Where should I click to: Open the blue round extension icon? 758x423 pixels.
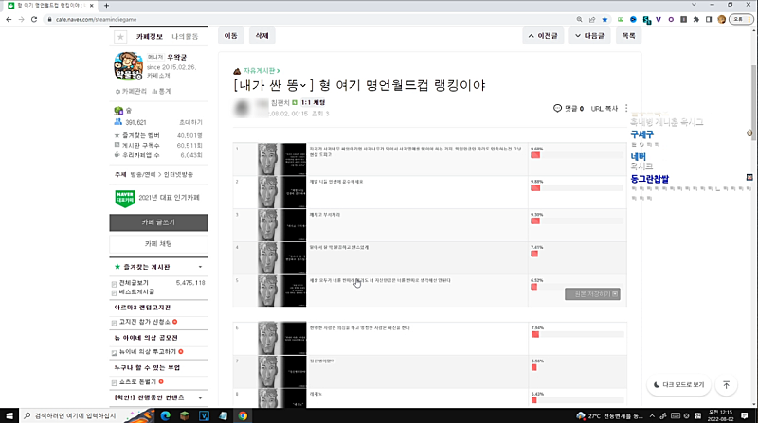click(633, 19)
